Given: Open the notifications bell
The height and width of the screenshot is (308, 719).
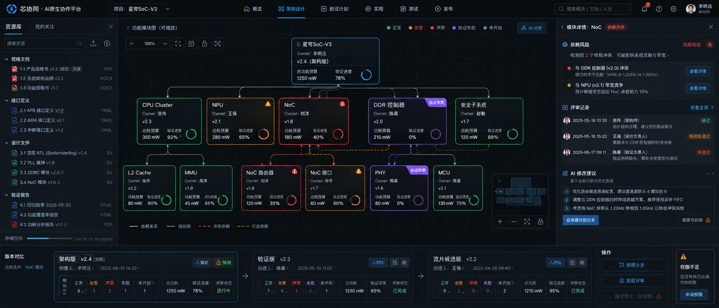Looking at the screenshot, I should point(644,9).
